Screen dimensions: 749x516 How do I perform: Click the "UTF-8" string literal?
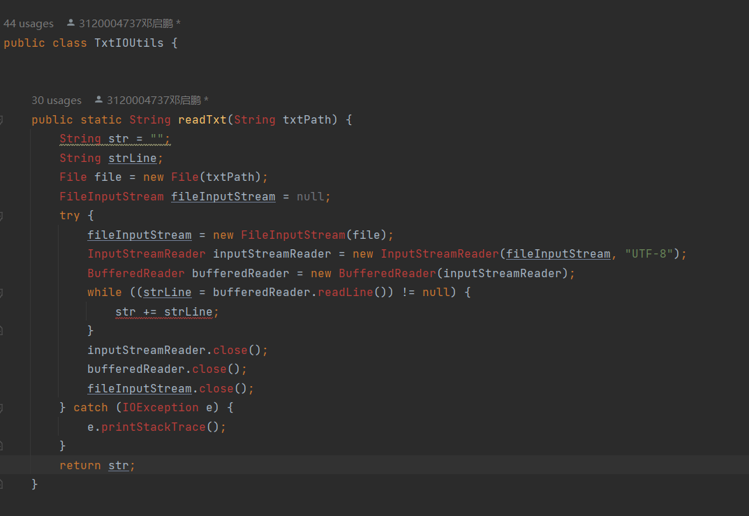(649, 254)
